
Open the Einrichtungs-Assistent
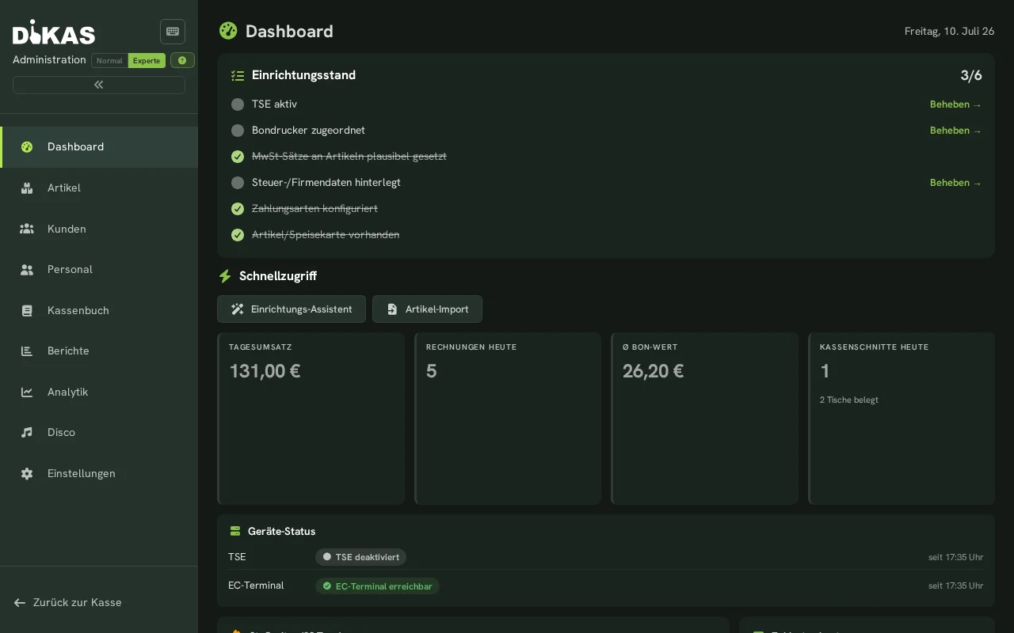point(292,309)
